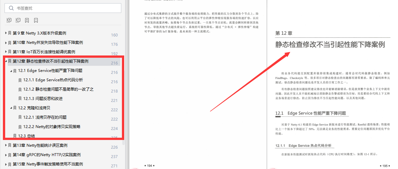The height and width of the screenshot is (169, 398).
Task: Click page number 226 in bookmark list
Action: coord(114,147)
